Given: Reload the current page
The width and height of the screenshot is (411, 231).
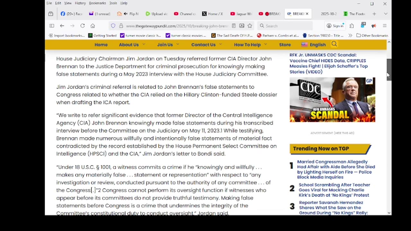Looking at the screenshot, I should (x=83, y=26).
